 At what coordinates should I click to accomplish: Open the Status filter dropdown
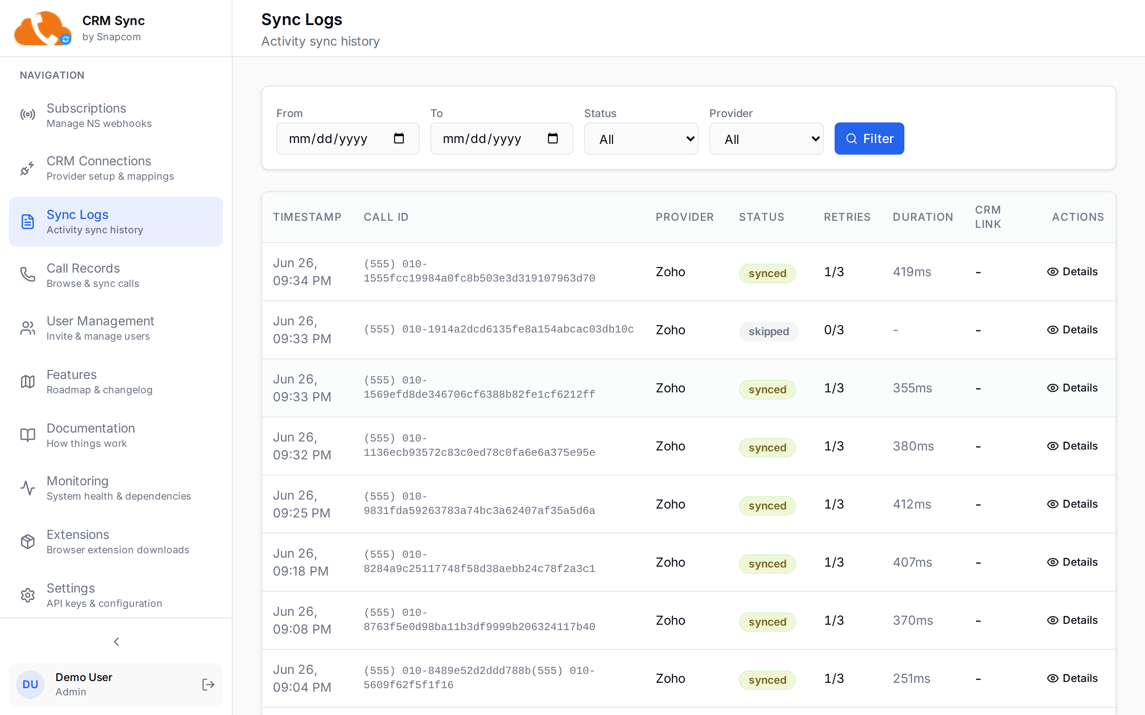pos(641,139)
